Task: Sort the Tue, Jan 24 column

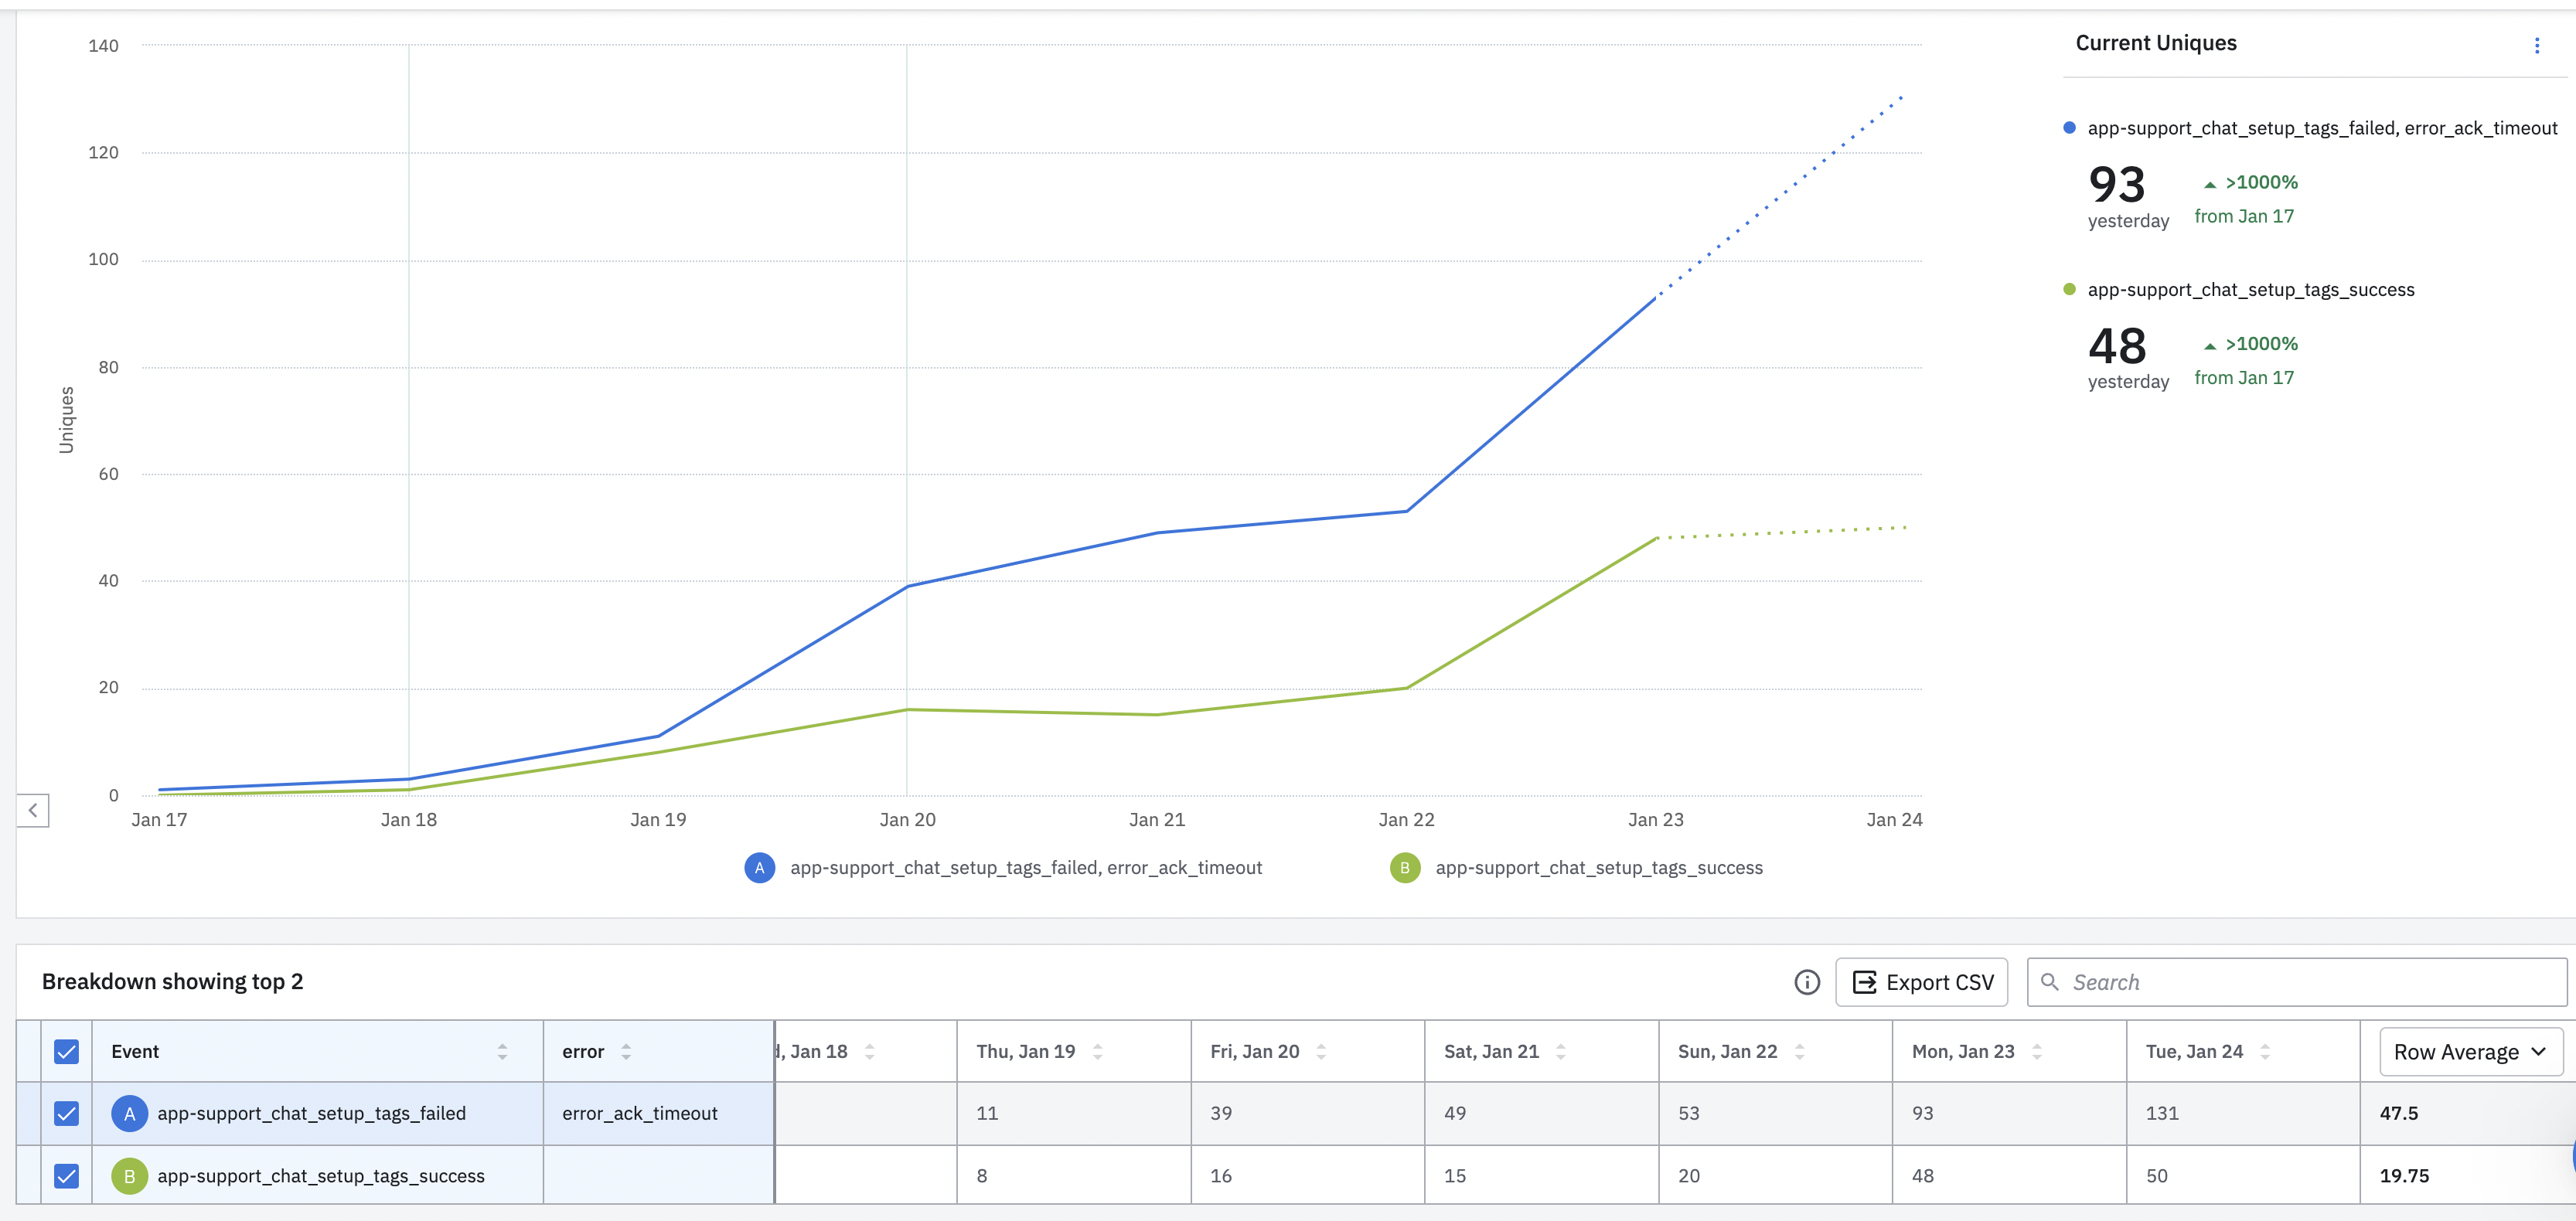Action: point(2265,1051)
